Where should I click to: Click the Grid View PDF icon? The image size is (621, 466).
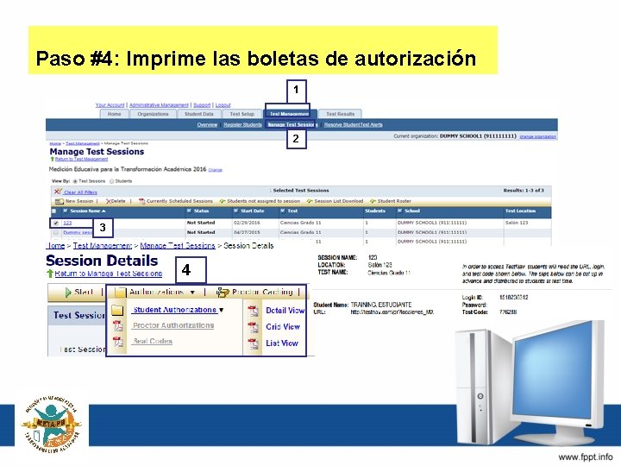coord(254,327)
